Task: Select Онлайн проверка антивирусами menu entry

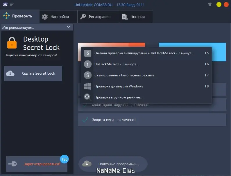Action: pos(146,53)
